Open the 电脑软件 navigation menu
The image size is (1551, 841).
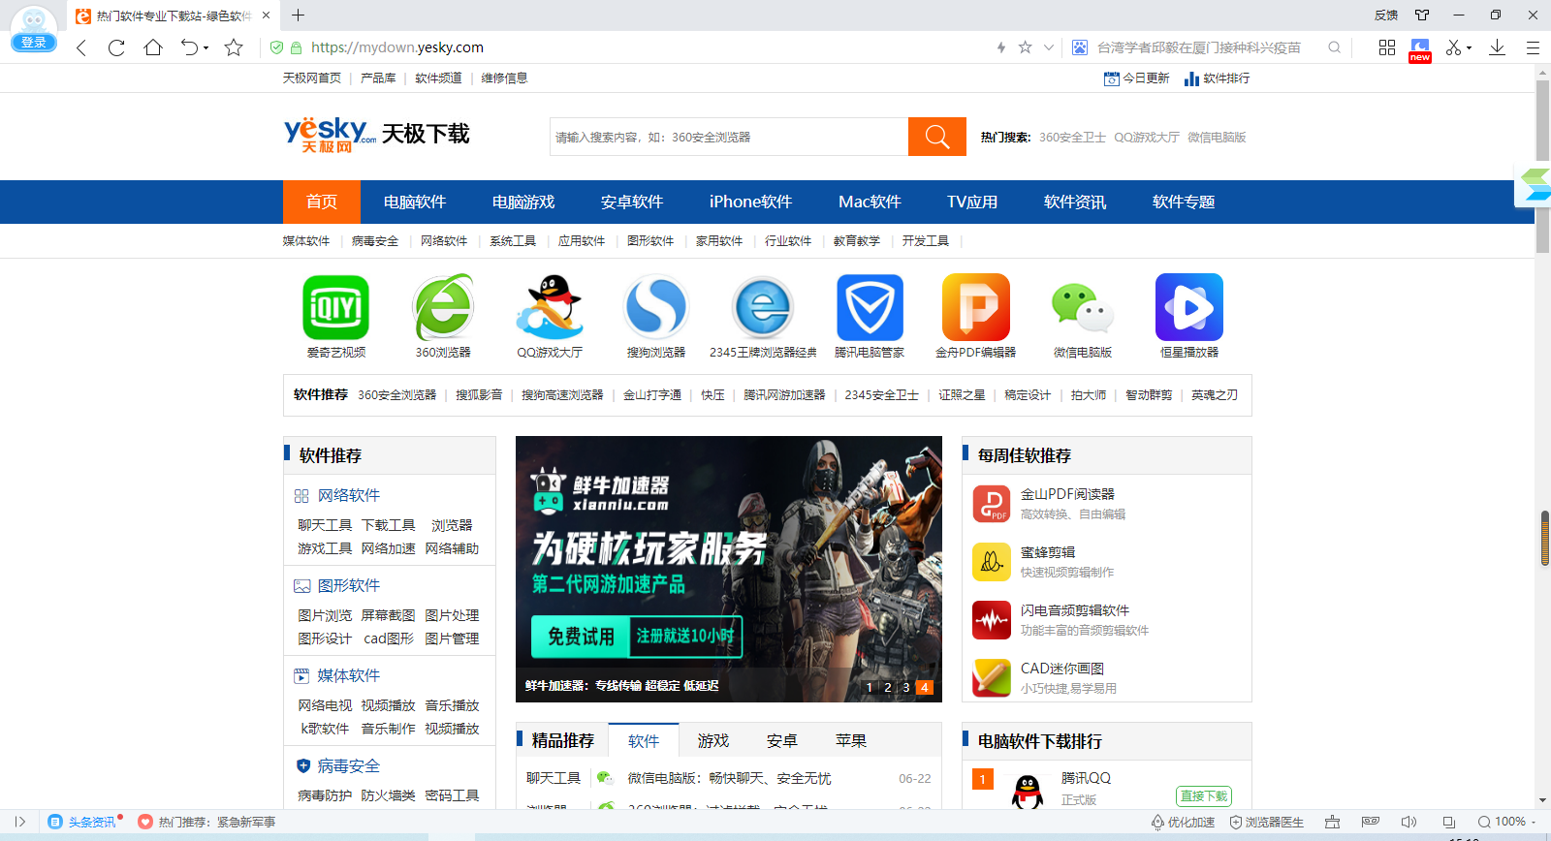[x=415, y=202]
